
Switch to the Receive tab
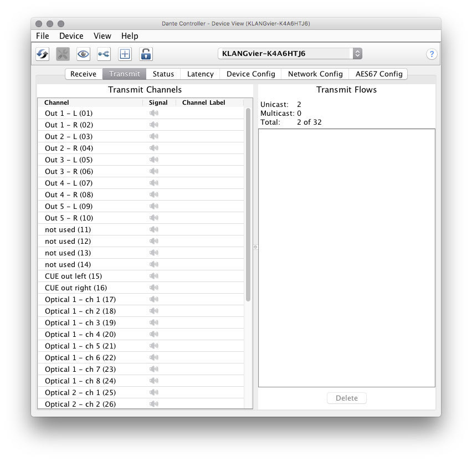point(84,74)
